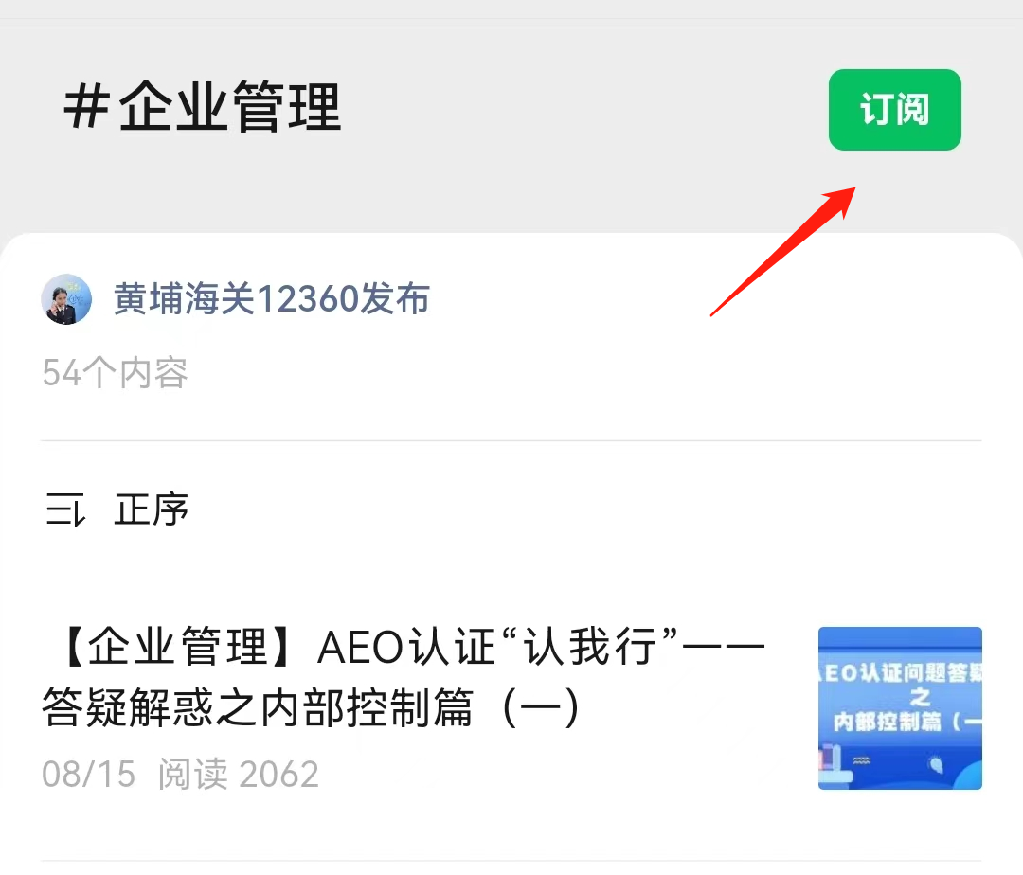Open the 黄埔海关12360发布 publisher link
Viewport: 1023px width, 875px height.
pos(272,299)
